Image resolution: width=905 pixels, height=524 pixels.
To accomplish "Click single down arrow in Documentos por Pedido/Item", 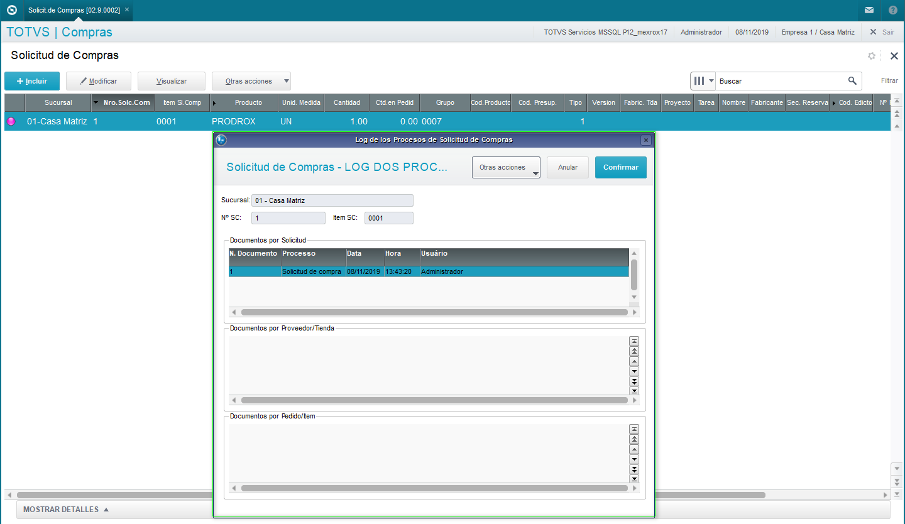I will 634,459.
